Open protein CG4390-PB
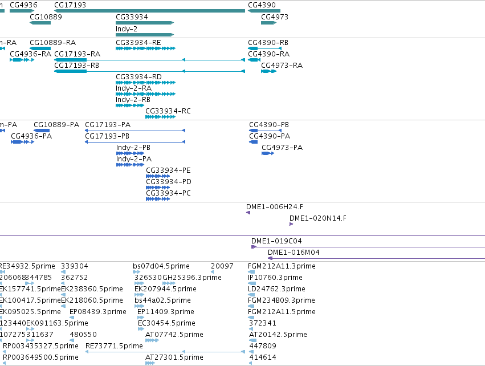 pyautogui.click(x=269, y=125)
